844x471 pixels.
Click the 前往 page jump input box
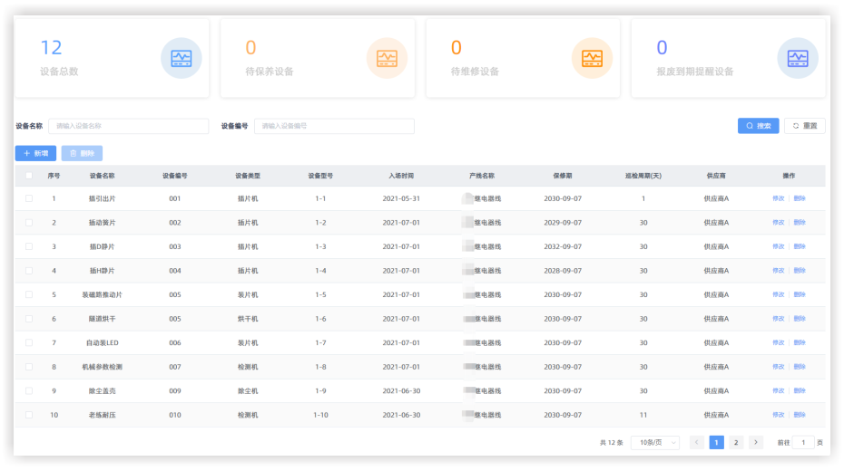(x=803, y=442)
